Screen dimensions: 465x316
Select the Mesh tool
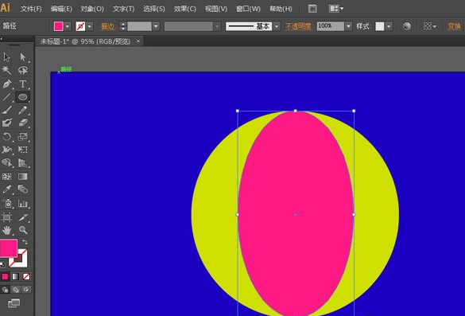[7, 177]
